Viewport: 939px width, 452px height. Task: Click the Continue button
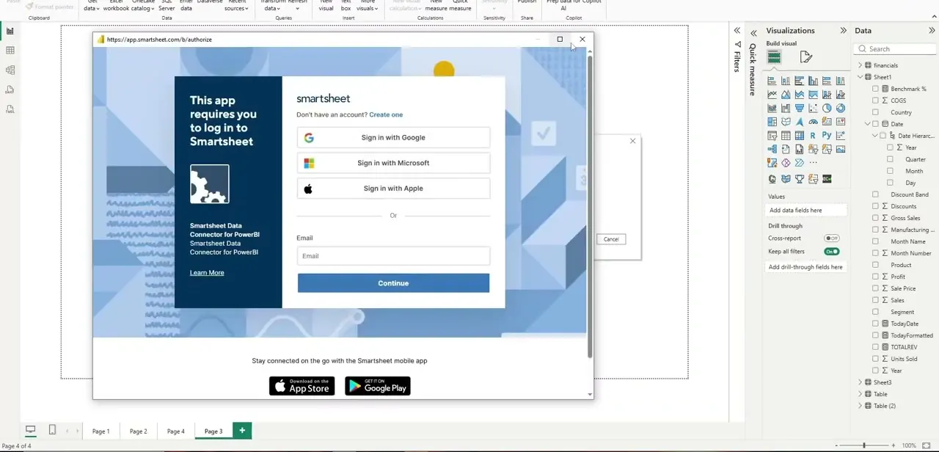tap(393, 283)
